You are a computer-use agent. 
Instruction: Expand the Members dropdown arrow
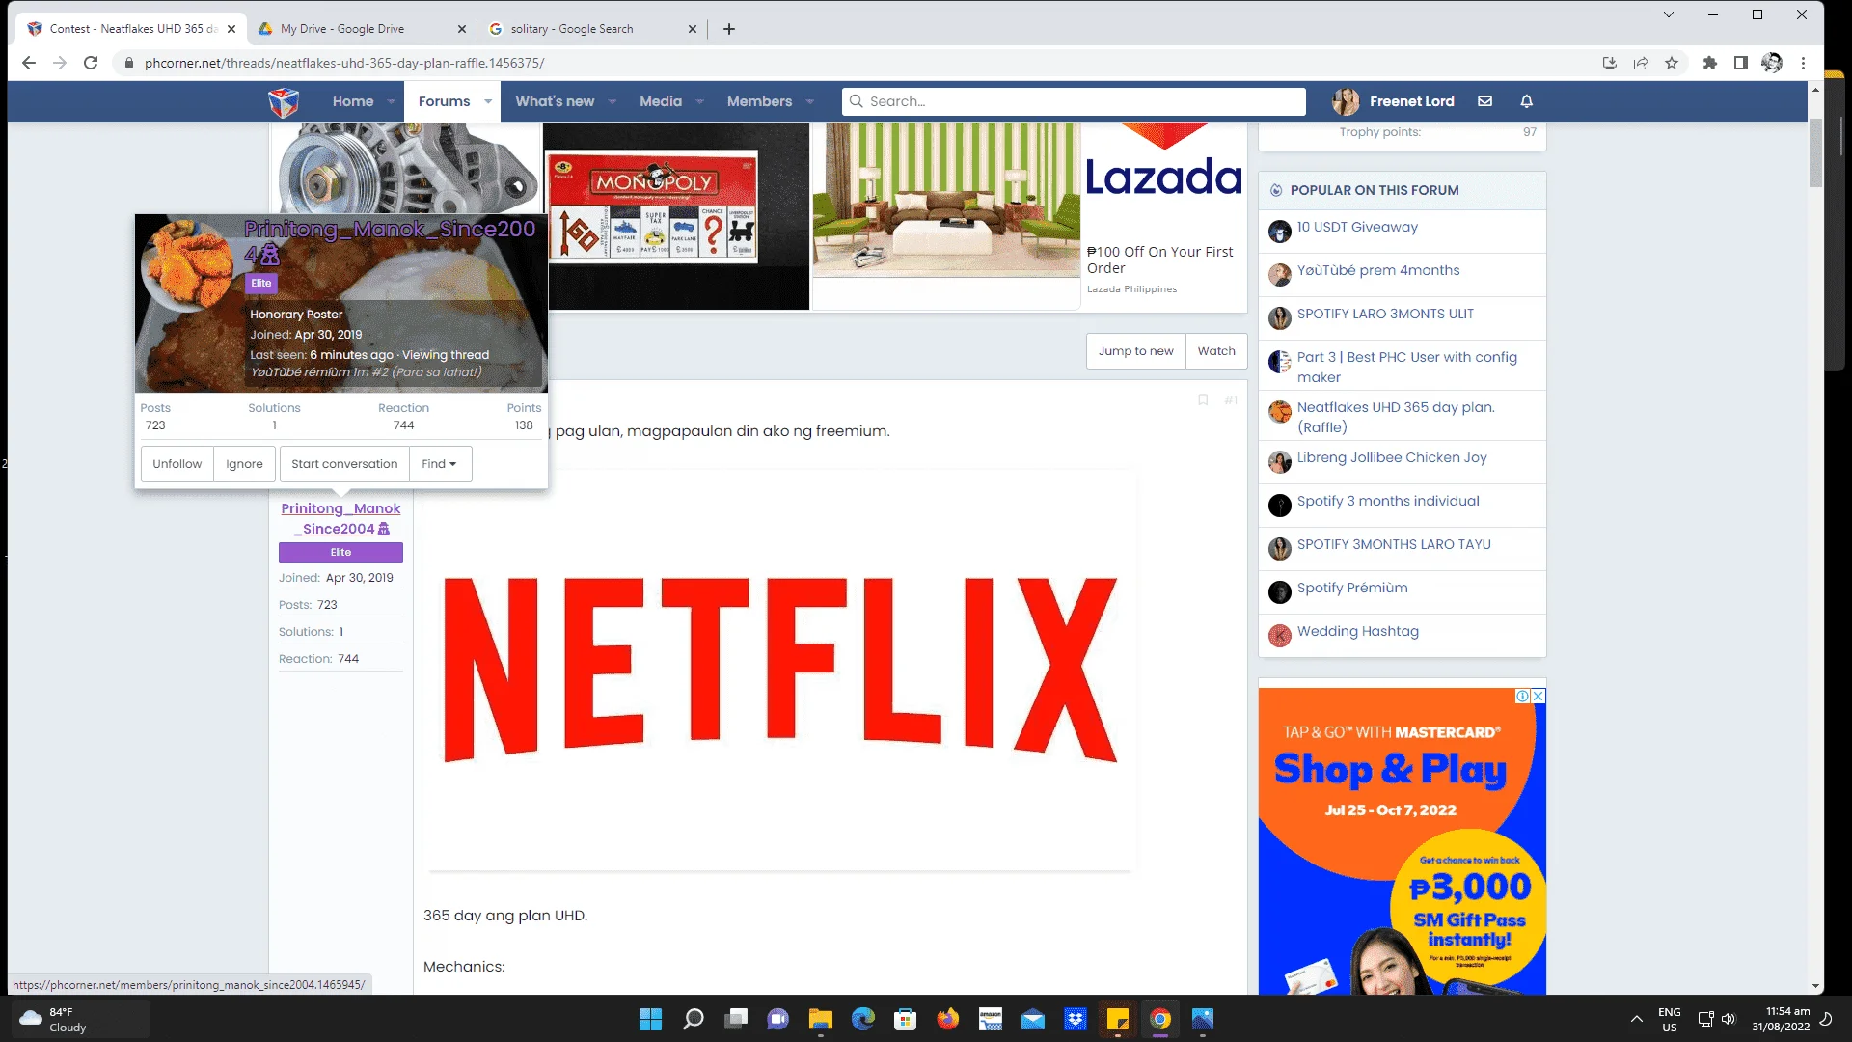[x=810, y=101]
